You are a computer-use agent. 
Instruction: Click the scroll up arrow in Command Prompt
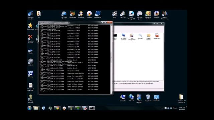click(x=111, y=25)
